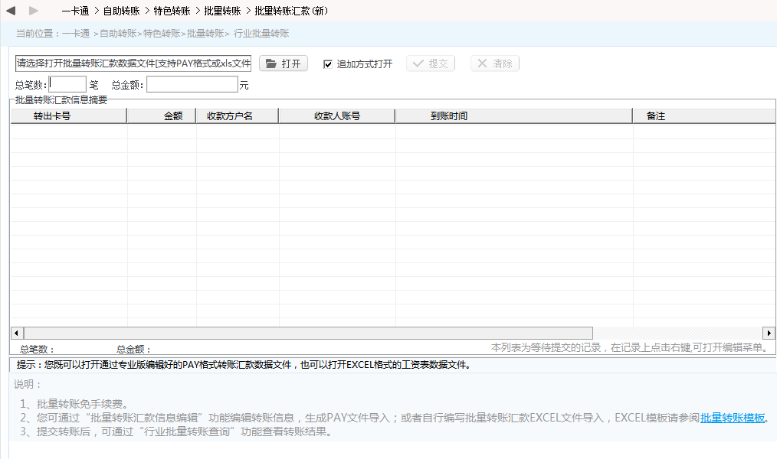777x459 pixels.
Task: Click the open file button with folder icon
Action: (x=283, y=63)
